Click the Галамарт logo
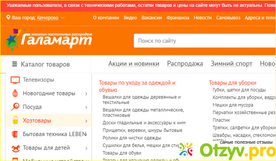This screenshot has height=161, width=276. coord(49,40)
